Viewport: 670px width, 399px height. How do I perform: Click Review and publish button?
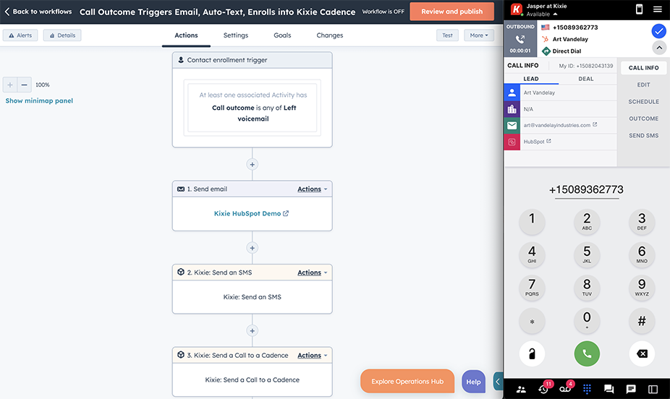(451, 12)
